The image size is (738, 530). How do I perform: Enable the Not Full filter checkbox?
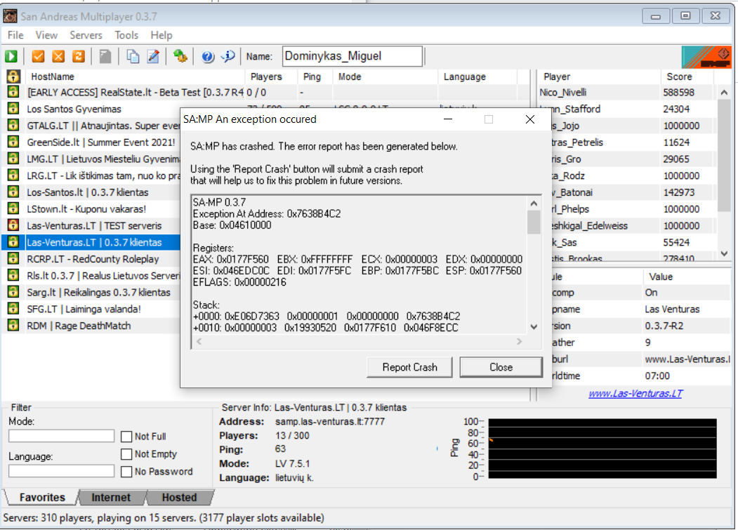126,437
